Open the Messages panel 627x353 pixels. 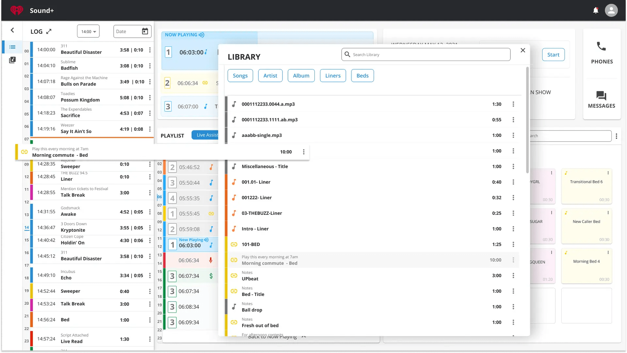click(x=601, y=99)
